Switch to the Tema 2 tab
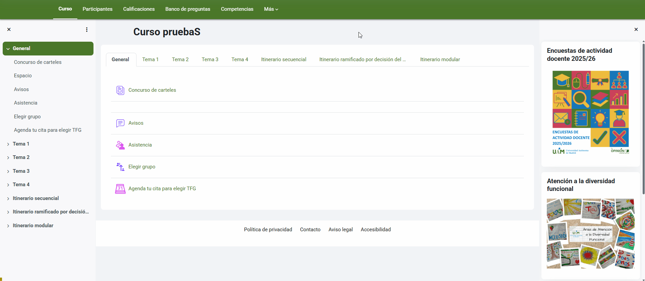The height and width of the screenshot is (281, 645). 180,59
